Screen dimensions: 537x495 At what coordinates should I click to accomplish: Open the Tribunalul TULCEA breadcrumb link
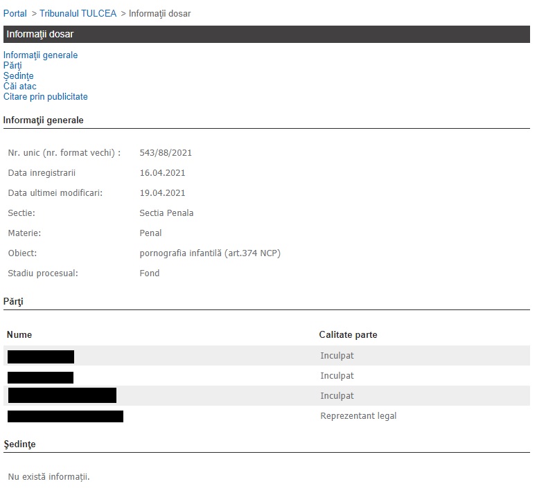coord(78,14)
